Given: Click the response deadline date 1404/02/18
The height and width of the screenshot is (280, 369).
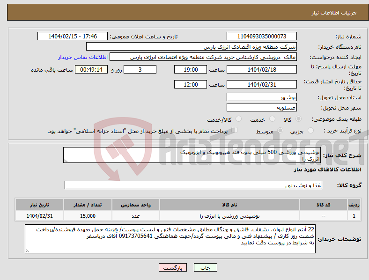Looking at the screenshot, I should [261, 69].
